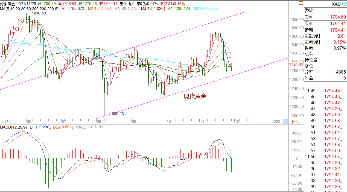The image size is (347, 192).
Task: Click the 2022 year label on time axis
Action: (x=275, y=121)
